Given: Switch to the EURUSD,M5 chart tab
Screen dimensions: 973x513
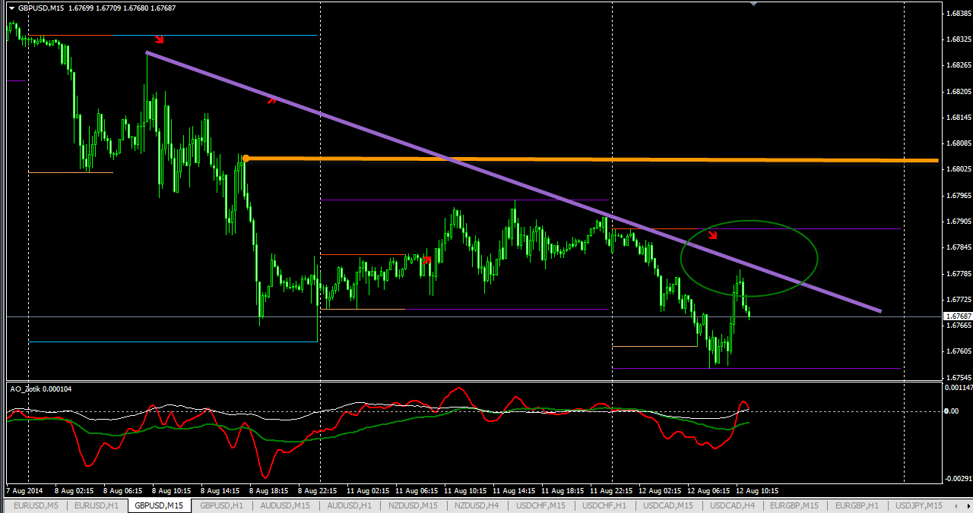Looking at the screenshot, I should point(36,505).
